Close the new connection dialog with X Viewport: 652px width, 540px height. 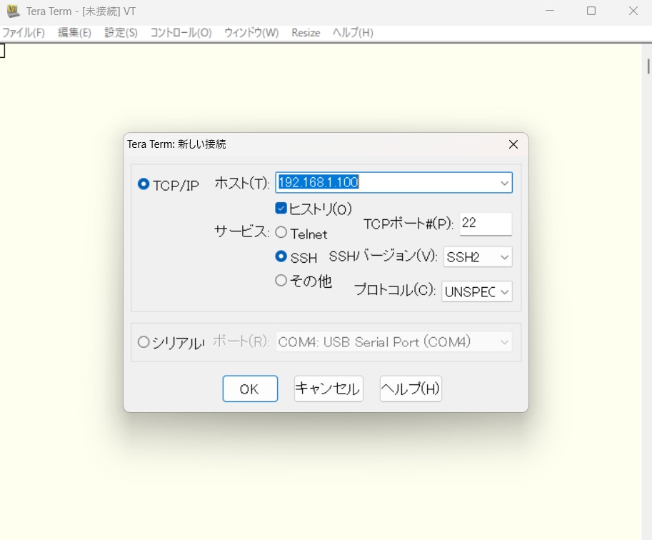(513, 144)
